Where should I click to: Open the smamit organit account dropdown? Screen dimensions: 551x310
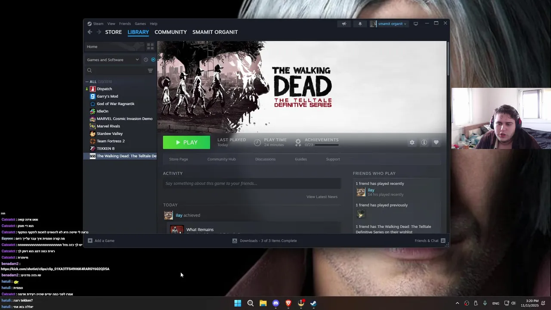point(388,24)
